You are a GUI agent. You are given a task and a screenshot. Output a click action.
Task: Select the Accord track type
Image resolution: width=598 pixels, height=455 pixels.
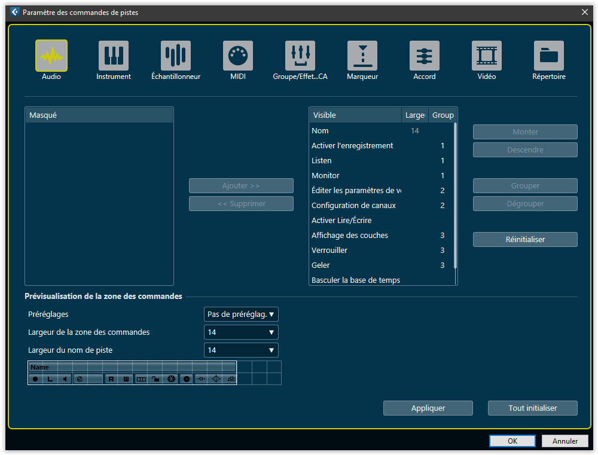(425, 56)
